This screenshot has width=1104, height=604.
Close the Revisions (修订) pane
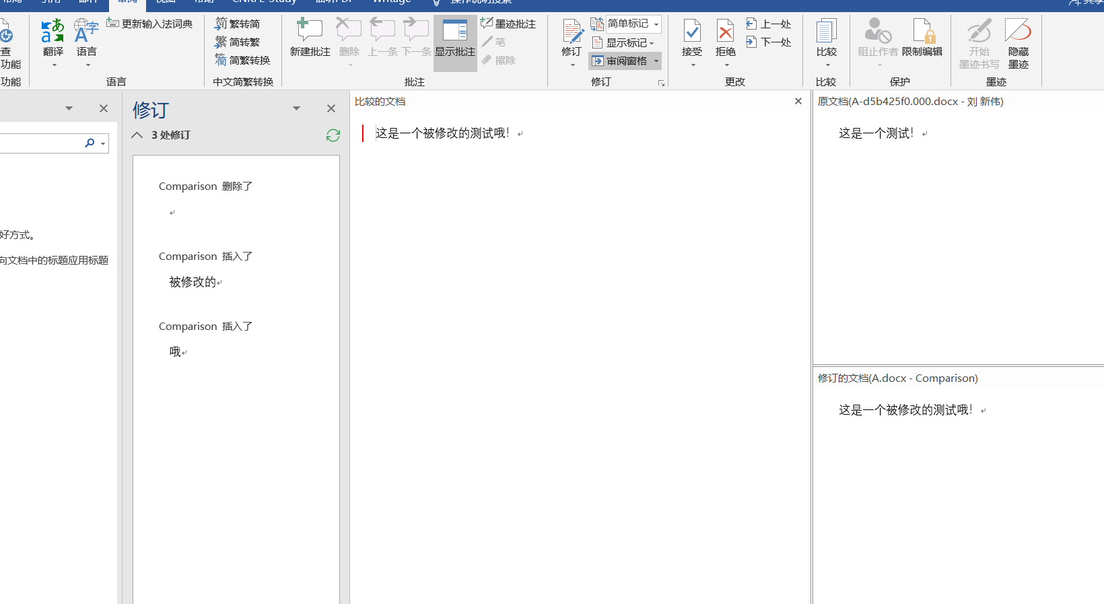point(331,108)
